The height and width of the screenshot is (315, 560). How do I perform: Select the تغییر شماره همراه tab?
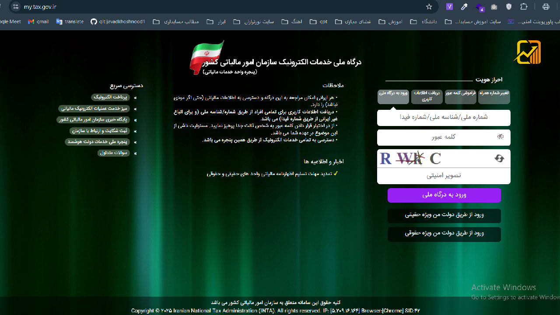click(x=494, y=97)
